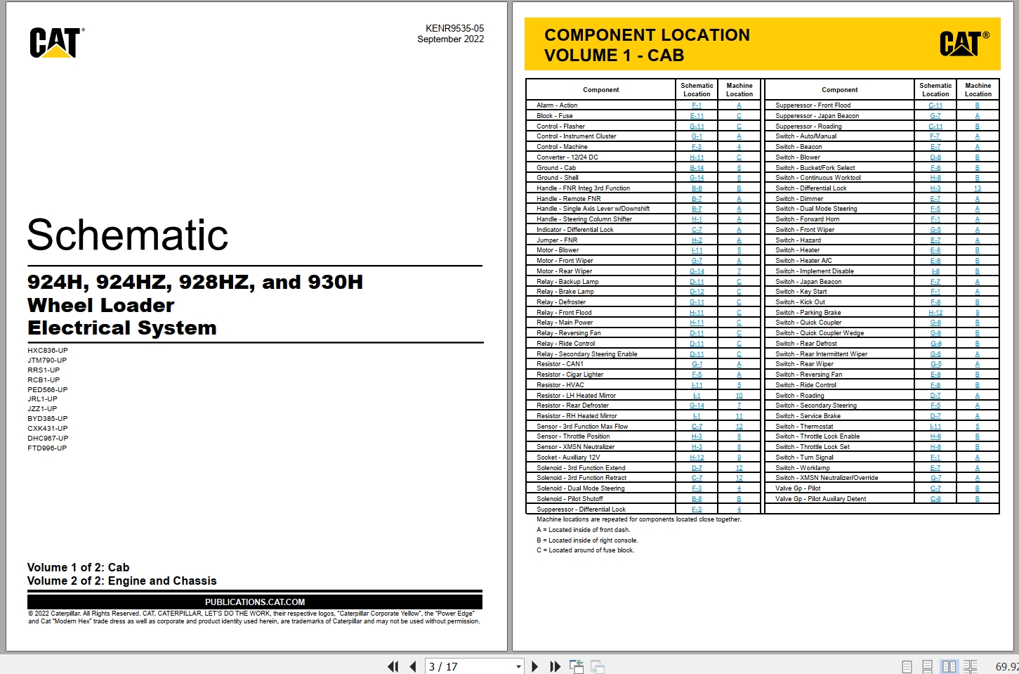Select the text 'Motor - Front Wiper'

coord(565,261)
